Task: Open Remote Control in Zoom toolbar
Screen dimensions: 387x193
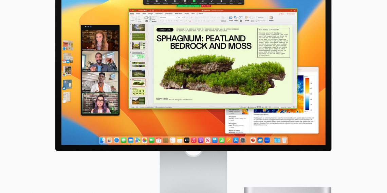Action: point(221,2)
